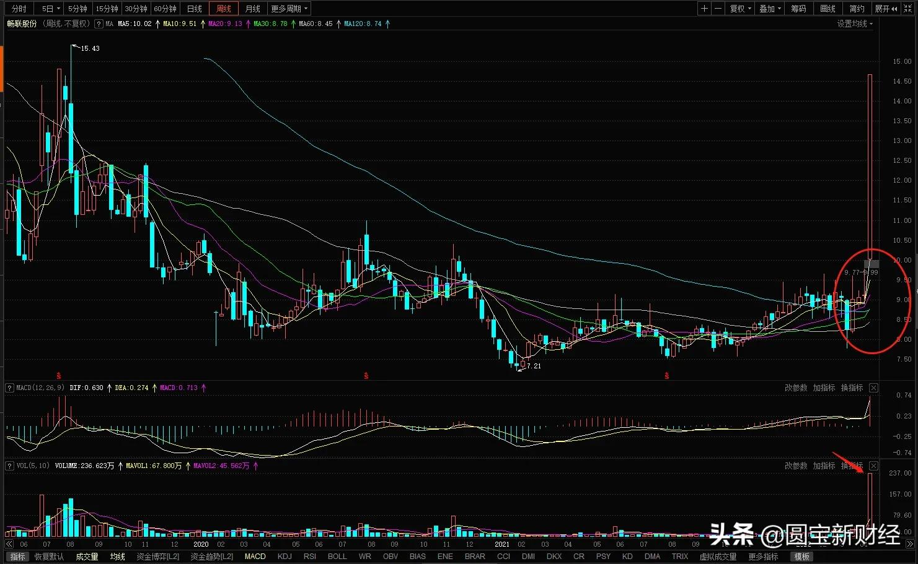This screenshot has width=918, height=564.
Task: Select the 15分钟 period
Action: coord(107,9)
